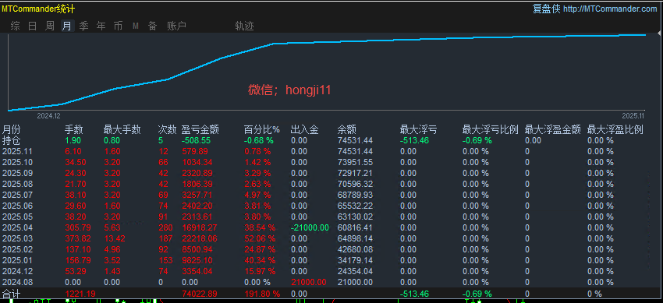Click the 64898.14 balance cell
Image resolution: width=663 pixels, height=303 pixels.
click(355, 238)
